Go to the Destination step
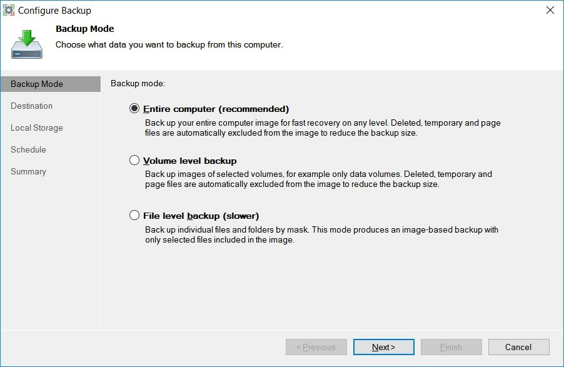This screenshot has height=367, width=564. [x=32, y=106]
